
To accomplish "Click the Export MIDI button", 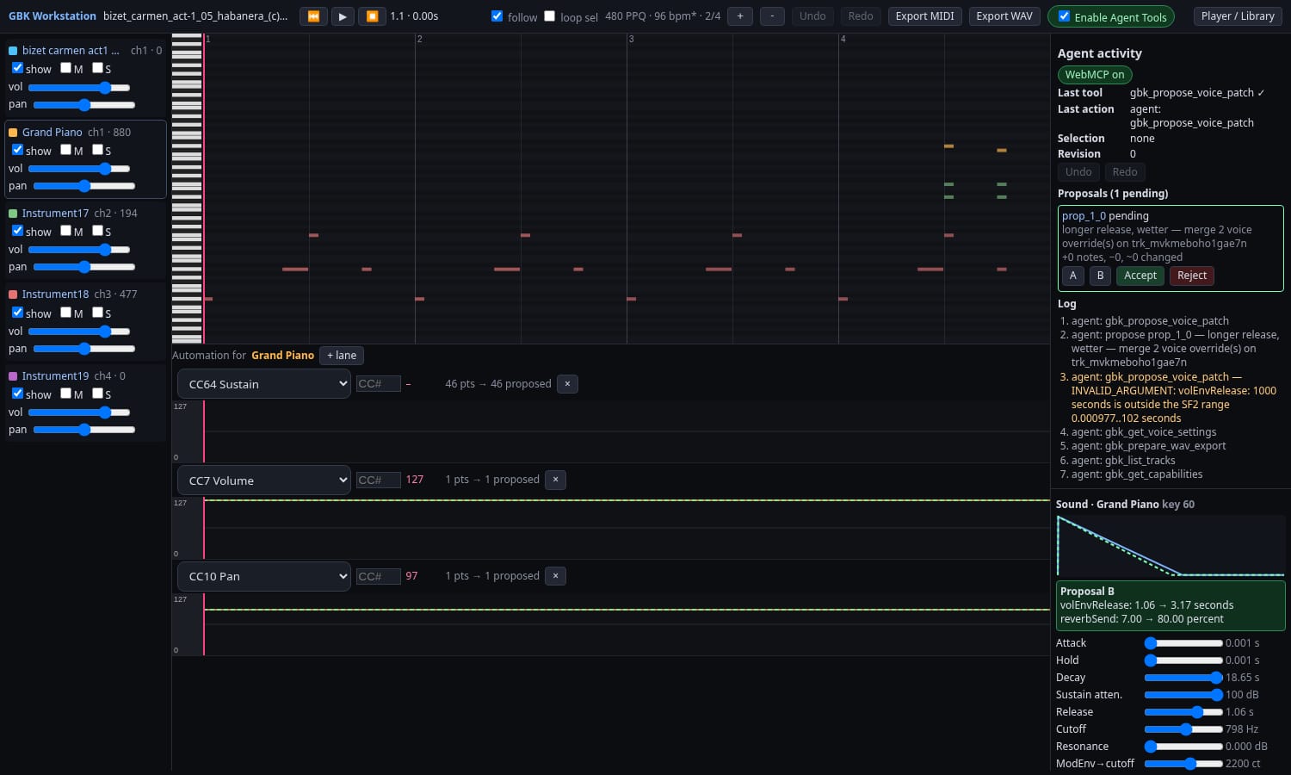I will point(924,16).
